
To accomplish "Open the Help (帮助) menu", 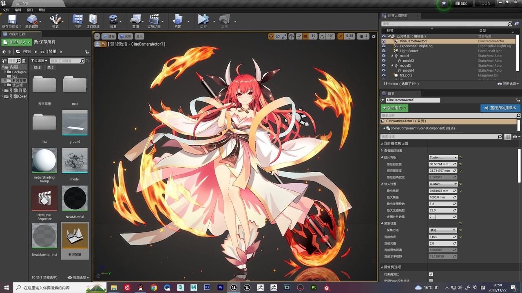I will pyautogui.click(x=42, y=10).
